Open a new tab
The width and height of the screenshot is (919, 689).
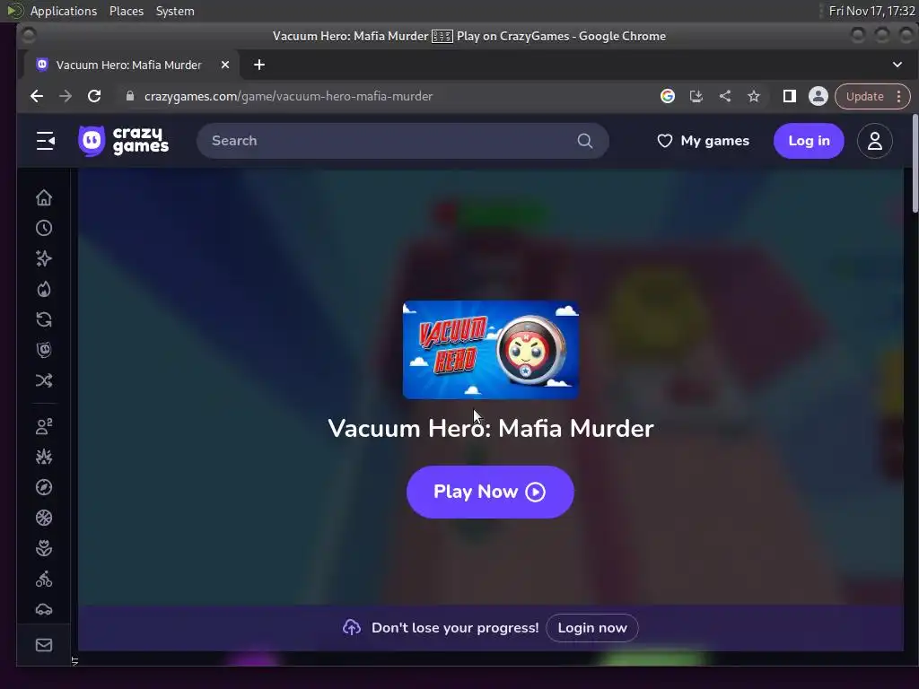pos(259,65)
